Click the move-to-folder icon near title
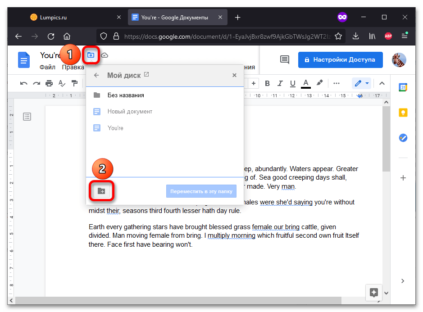The height and width of the screenshot is (312, 423). (91, 55)
